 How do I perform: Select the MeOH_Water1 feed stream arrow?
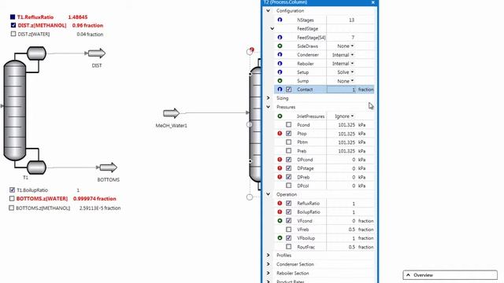click(171, 113)
